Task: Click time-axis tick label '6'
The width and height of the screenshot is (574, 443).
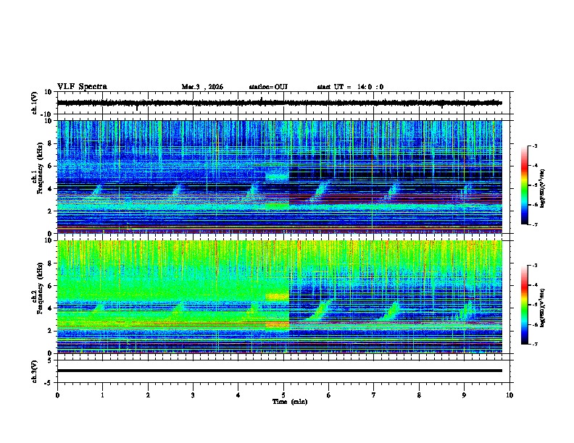Action: (x=329, y=395)
